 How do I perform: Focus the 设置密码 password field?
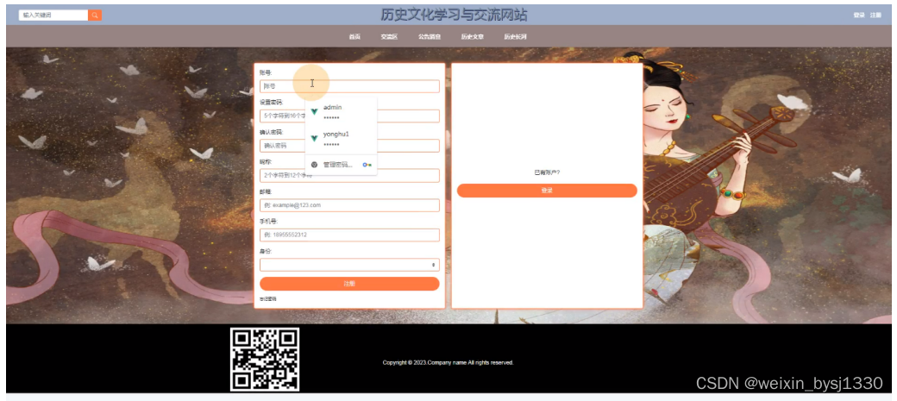(349, 116)
